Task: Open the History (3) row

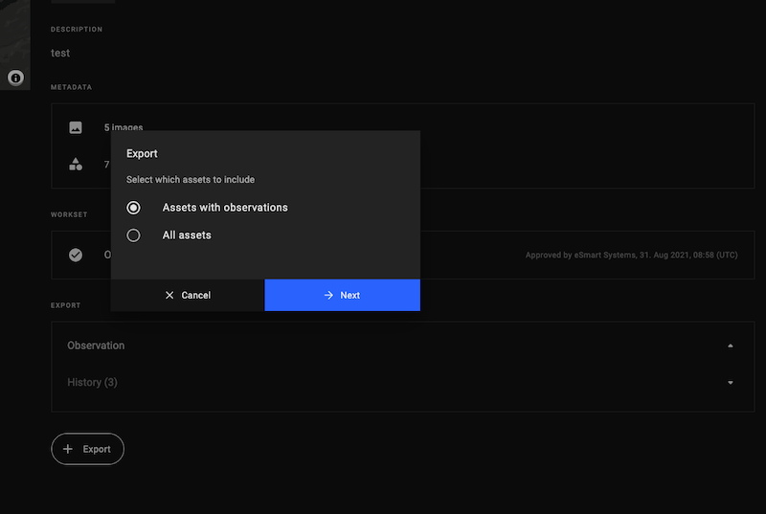Action: [92, 383]
